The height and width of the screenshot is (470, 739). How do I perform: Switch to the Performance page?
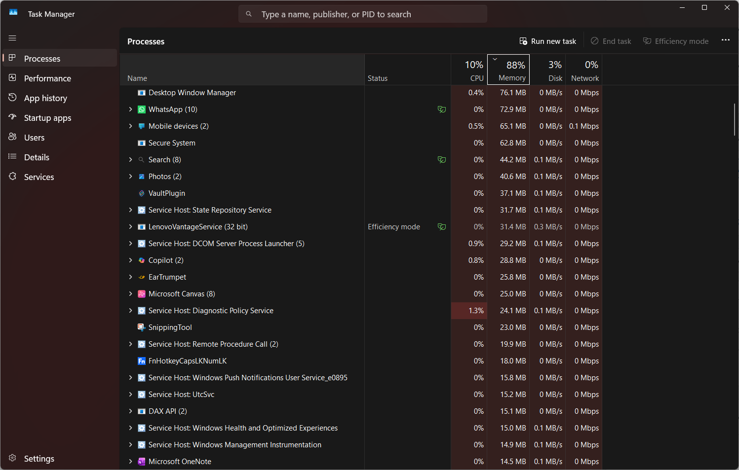coord(47,78)
